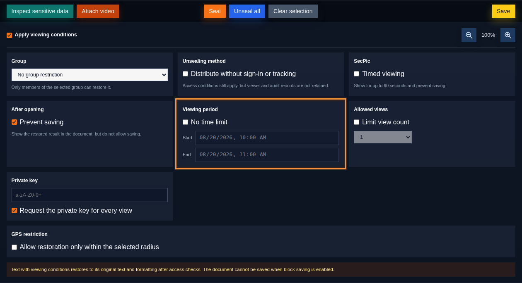Click the Attach video button
The image size is (522, 283).
click(x=98, y=11)
